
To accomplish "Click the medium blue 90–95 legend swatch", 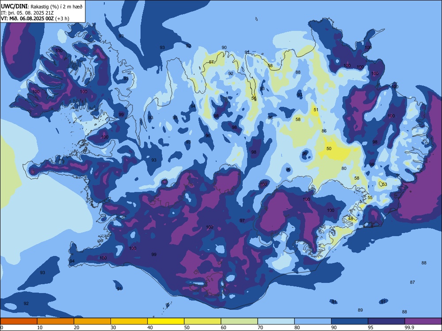I will [350, 321].
